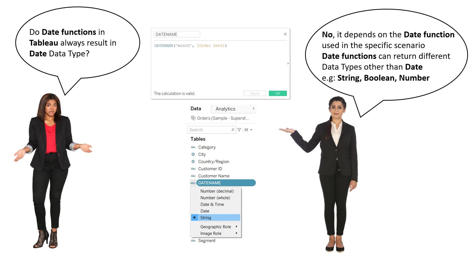
Task: Collapse the data pane with the chevron
Action: tap(254, 109)
